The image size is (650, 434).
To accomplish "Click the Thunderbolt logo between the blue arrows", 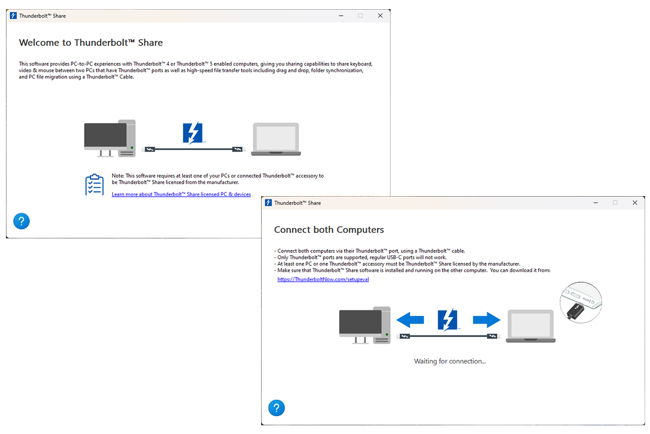I will [447, 320].
